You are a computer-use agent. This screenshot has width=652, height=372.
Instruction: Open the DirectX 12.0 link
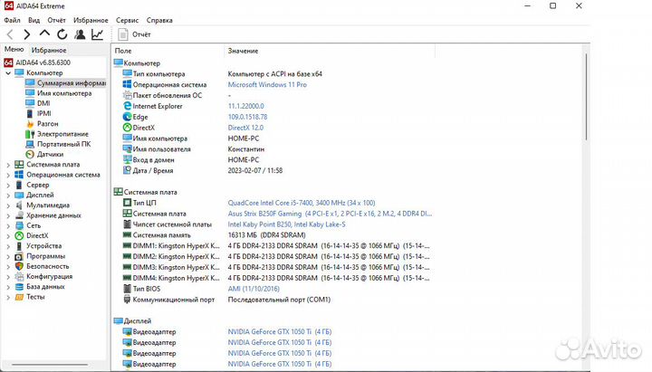click(x=245, y=128)
